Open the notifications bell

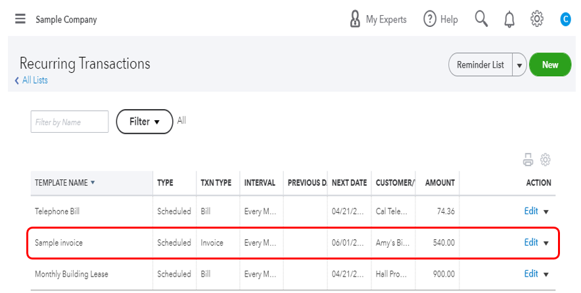[509, 19]
